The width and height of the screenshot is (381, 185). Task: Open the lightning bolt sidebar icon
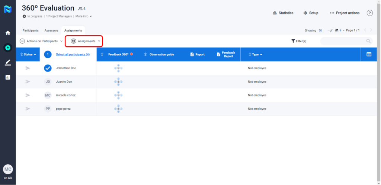[x=8, y=47]
